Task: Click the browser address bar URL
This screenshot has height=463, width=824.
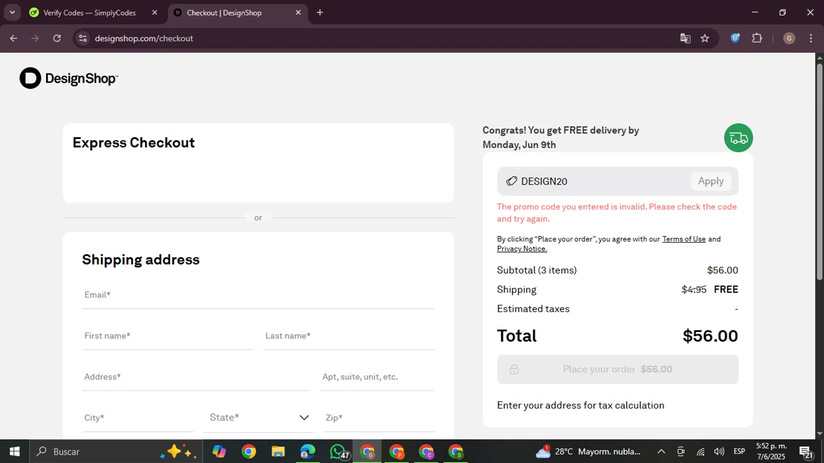Action: (x=144, y=38)
